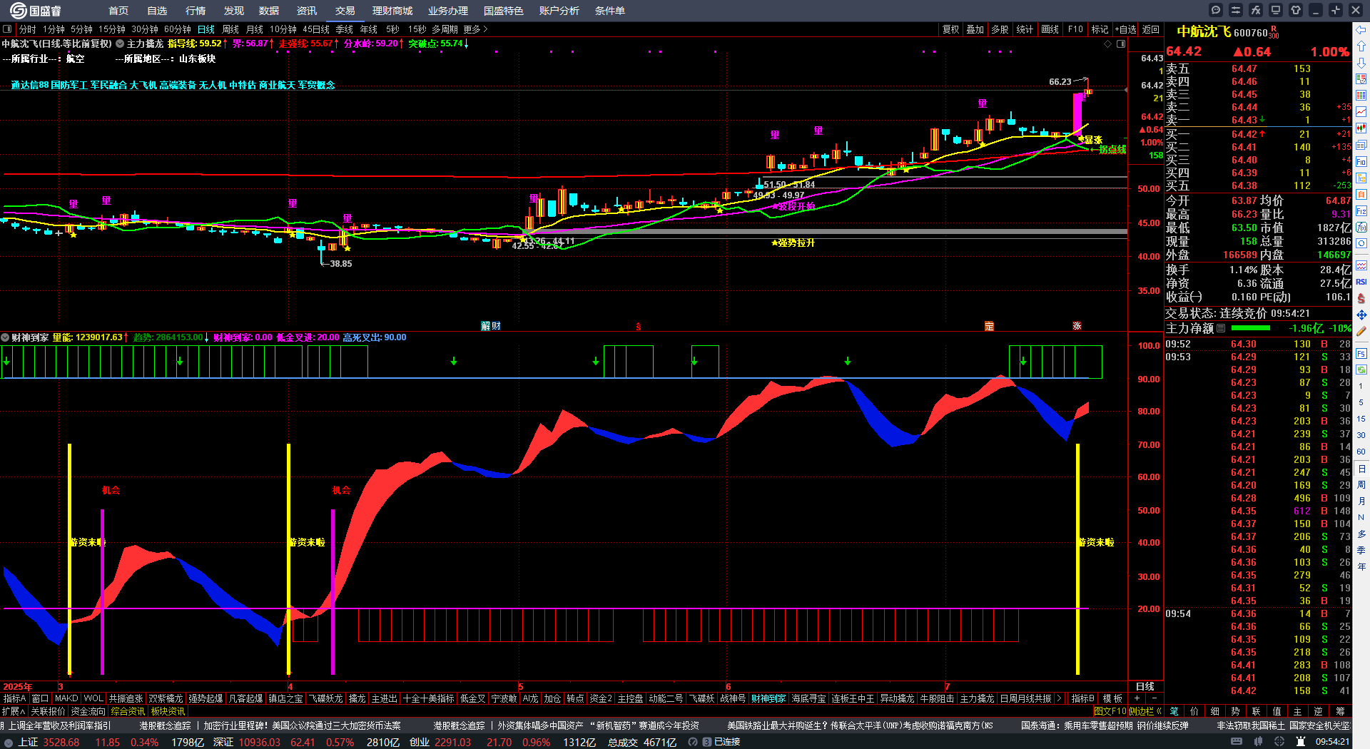Click the keyboard icon in status bar

coord(1237,742)
